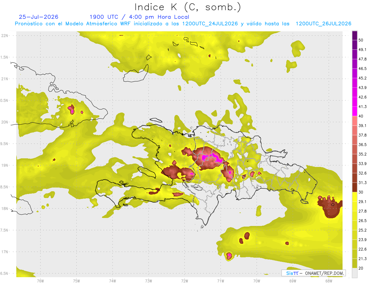Click the longitude axis label "74W"
Image resolution: width=369 pixels, height=285 pixels.
point(112,281)
